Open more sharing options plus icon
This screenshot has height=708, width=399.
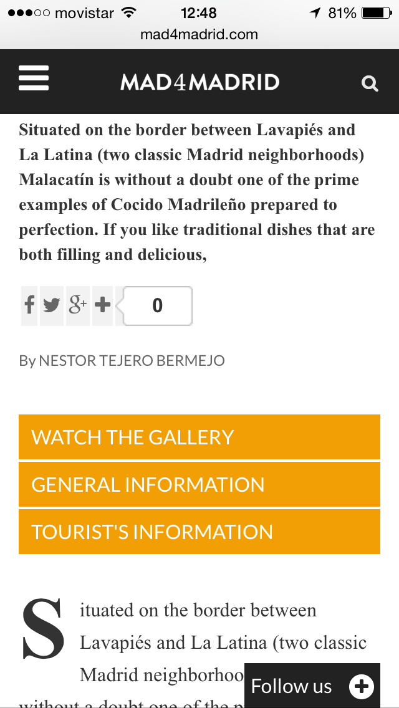click(102, 305)
